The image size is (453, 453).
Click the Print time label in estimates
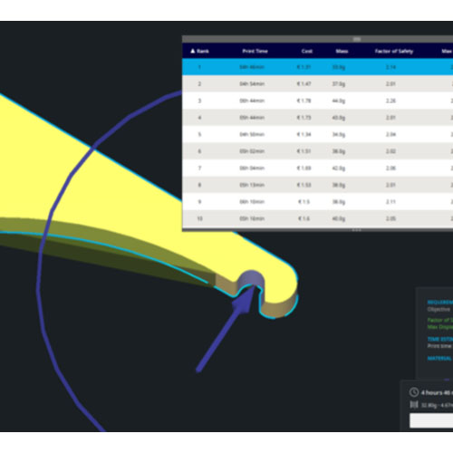pyautogui.click(x=439, y=346)
